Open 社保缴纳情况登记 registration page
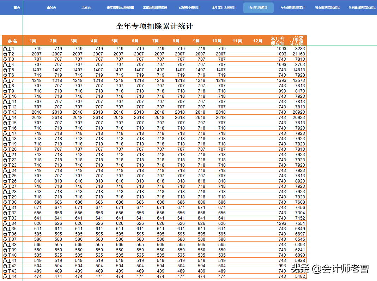The width and height of the screenshot is (377, 281). [328, 7]
